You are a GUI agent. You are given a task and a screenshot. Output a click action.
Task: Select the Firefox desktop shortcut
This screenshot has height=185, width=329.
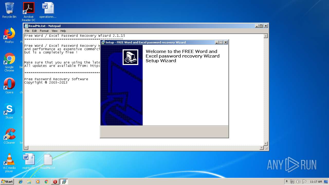9,35
